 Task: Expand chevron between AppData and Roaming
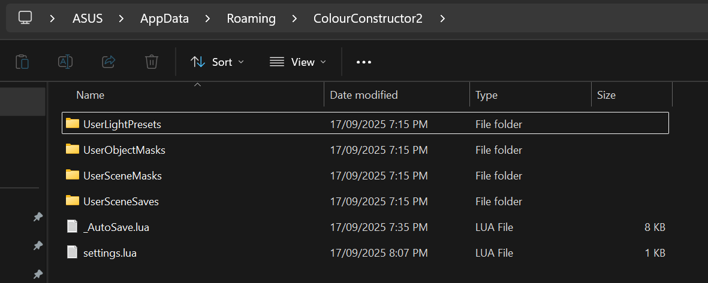click(208, 19)
